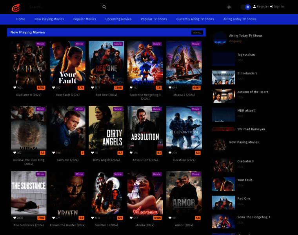Open Kraven the Hunter (2024) title text

coord(67,225)
